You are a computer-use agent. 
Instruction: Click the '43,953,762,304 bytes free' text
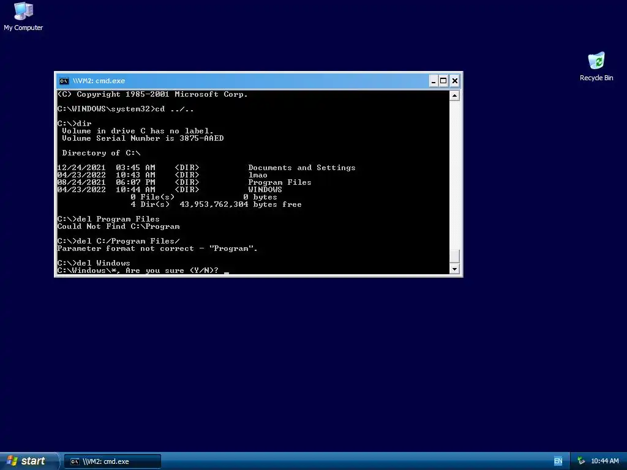click(x=240, y=204)
